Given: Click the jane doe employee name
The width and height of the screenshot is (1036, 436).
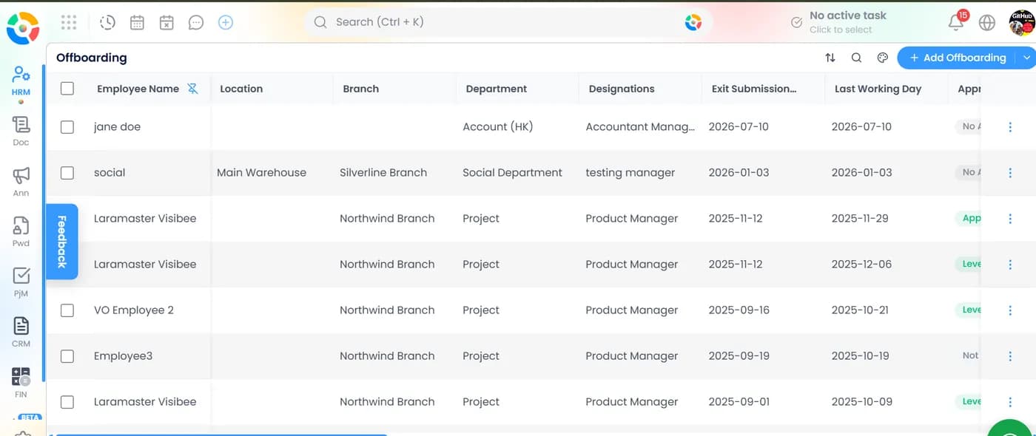Looking at the screenshot, I should coord(117,127).
